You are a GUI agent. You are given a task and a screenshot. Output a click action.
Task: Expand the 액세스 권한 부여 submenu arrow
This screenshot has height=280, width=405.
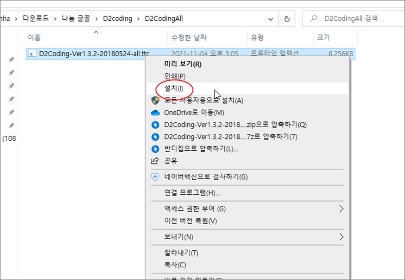pyautogui.click(x=341, y=209)
